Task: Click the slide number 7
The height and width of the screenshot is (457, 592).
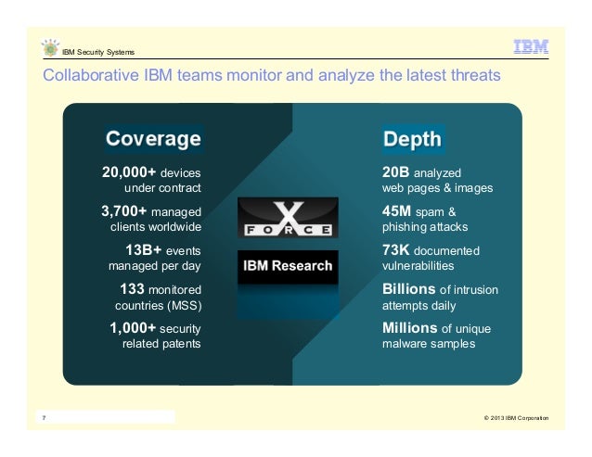Action: (x=45, y=418)
